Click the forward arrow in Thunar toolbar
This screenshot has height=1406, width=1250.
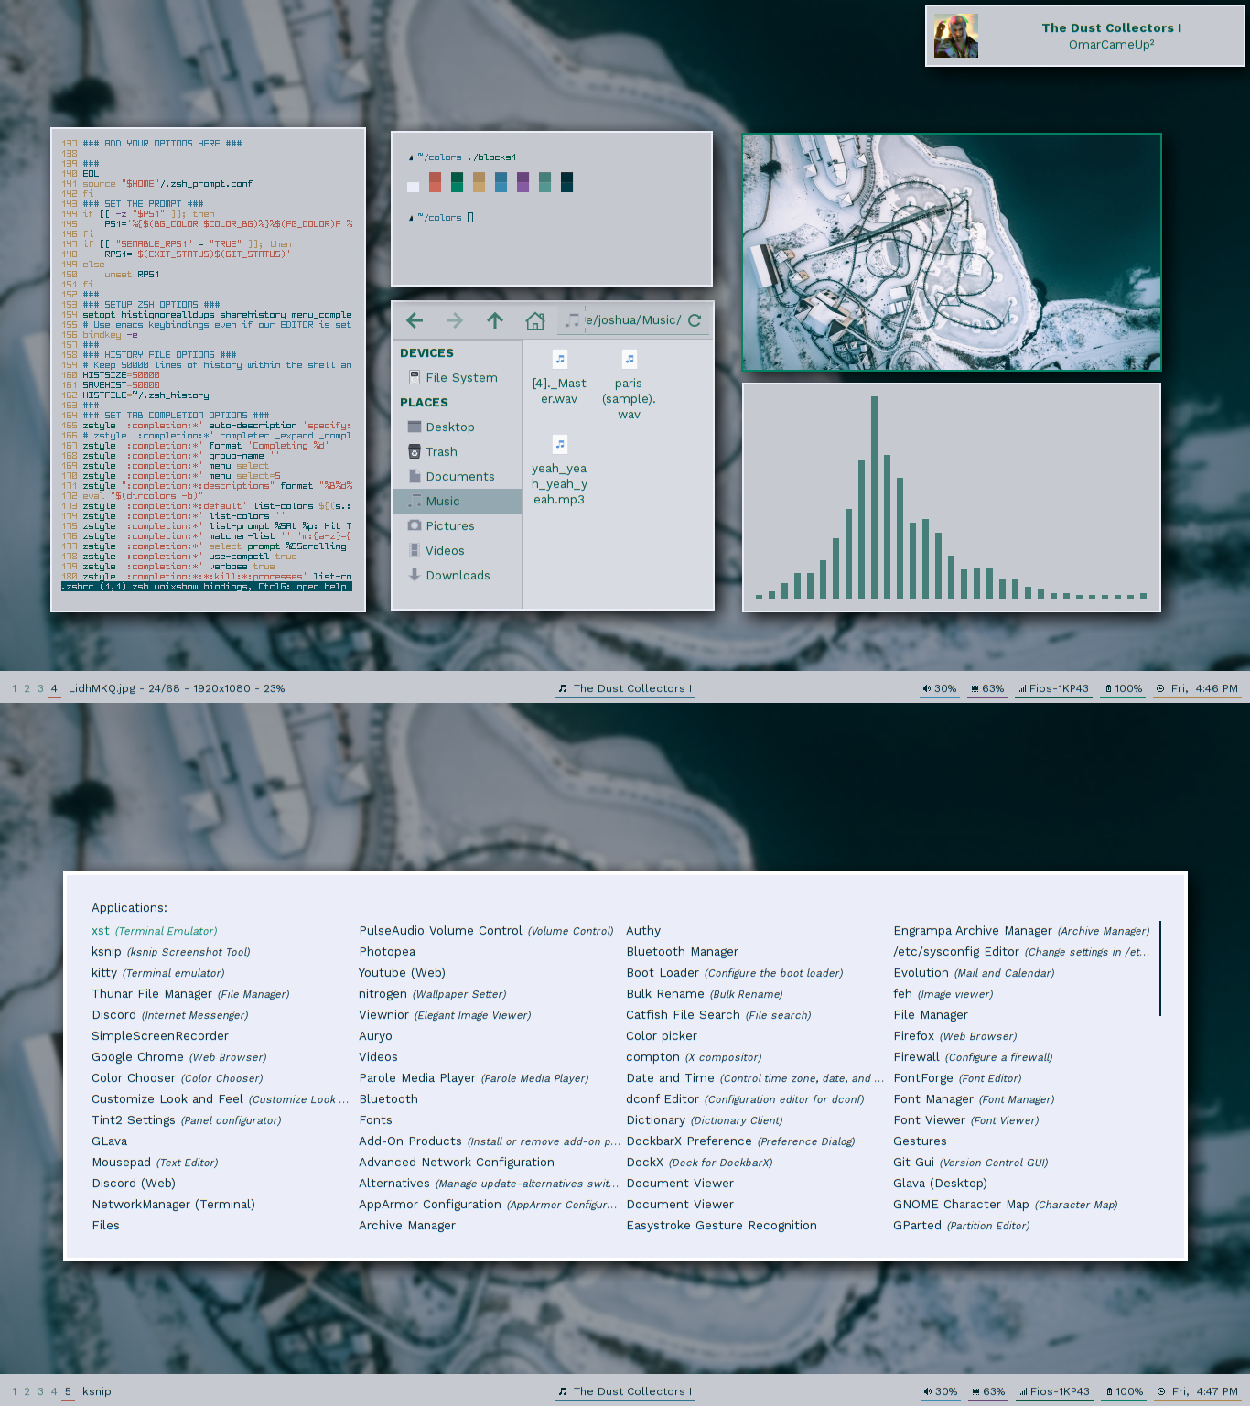click(455, 320)
